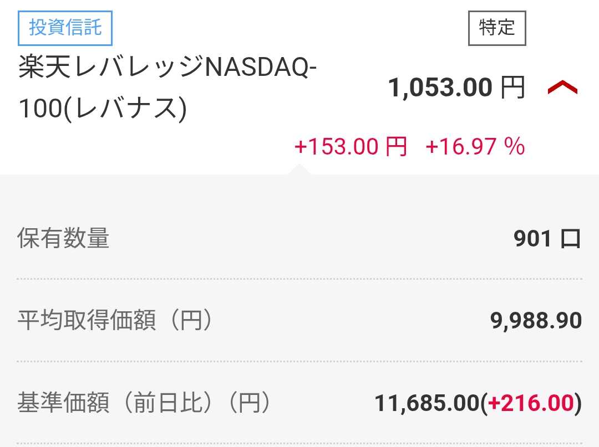Click the dotted divider under 平均取得価額 row
The width and height of the screenshot is (599, 447).
(299, 361)
